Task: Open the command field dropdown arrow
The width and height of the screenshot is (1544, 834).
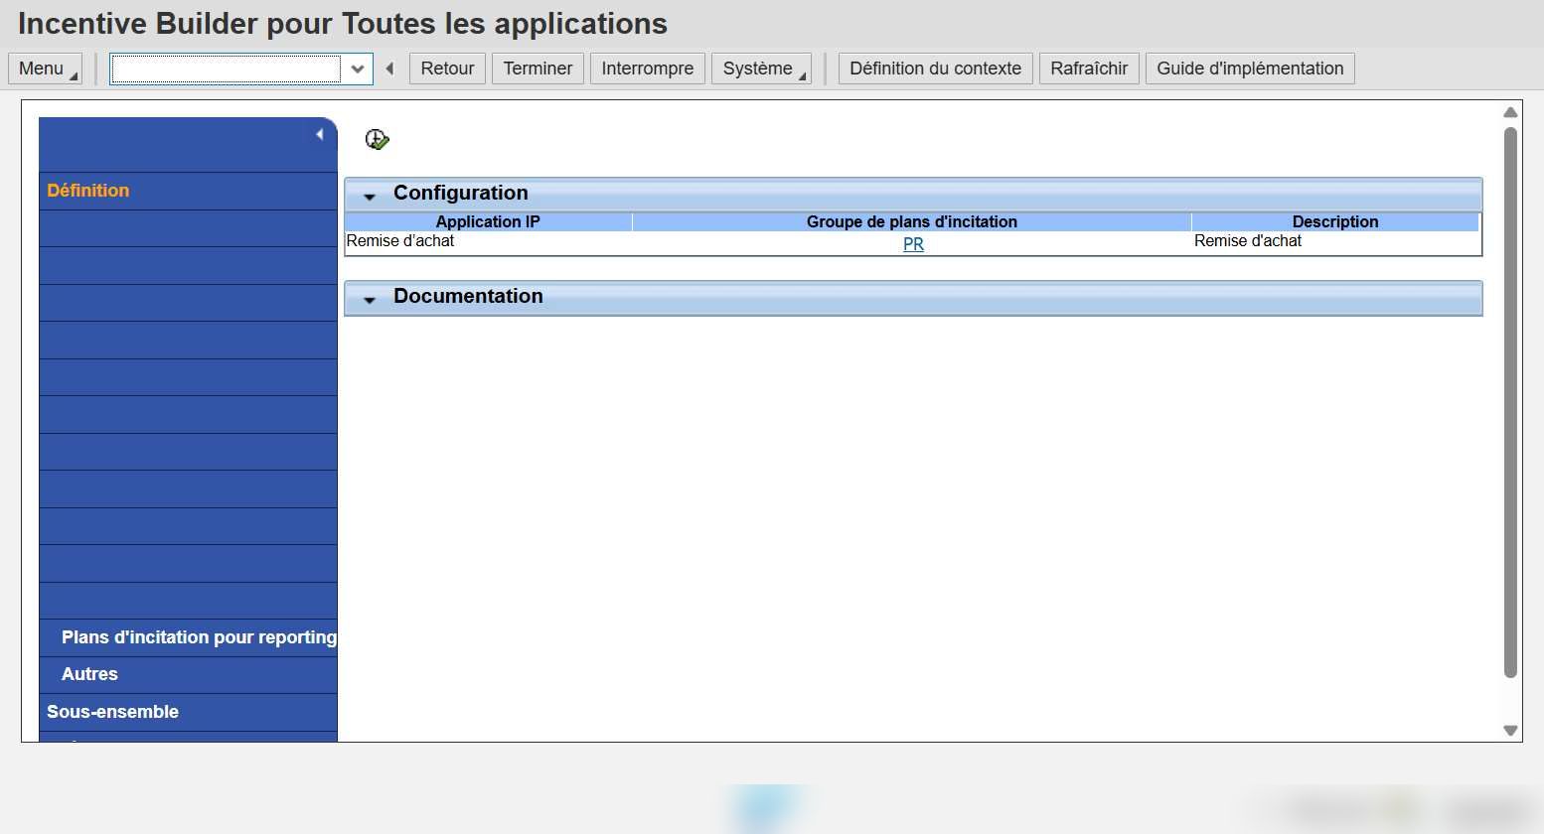Action: pos(358,69)
